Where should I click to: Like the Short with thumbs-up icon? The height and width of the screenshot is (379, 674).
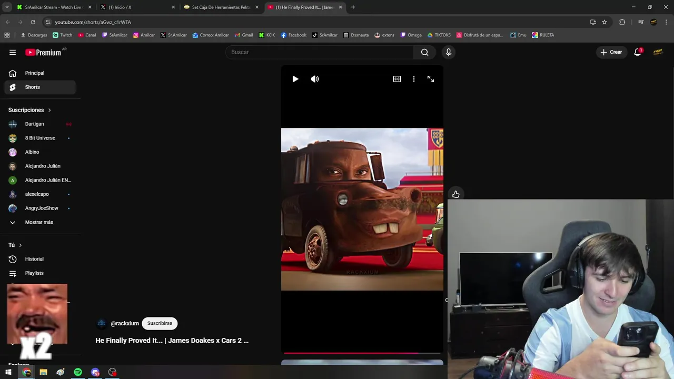[x=456, y=194]
